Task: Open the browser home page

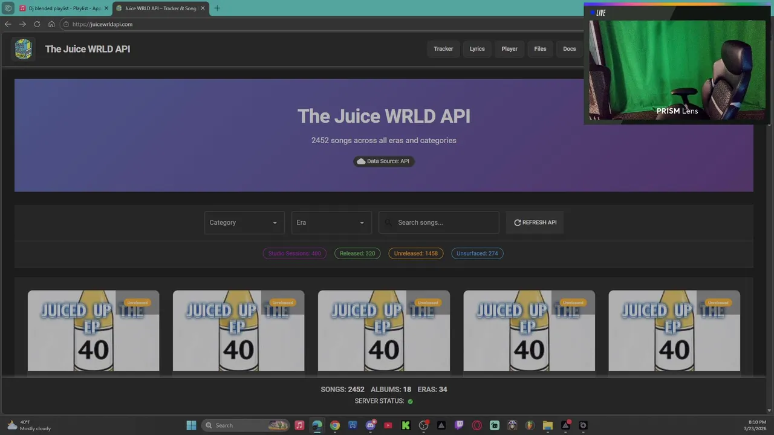Action: pos(51,24)
